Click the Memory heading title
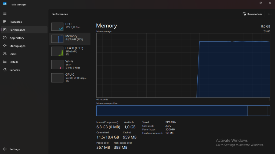275x154 pixels. [106, 26]
